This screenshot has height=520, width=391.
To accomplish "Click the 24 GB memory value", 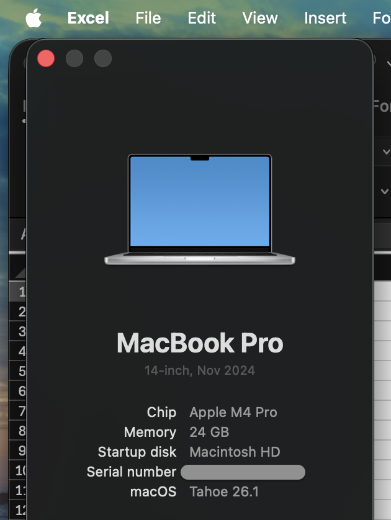I will [x=209, y=432].
